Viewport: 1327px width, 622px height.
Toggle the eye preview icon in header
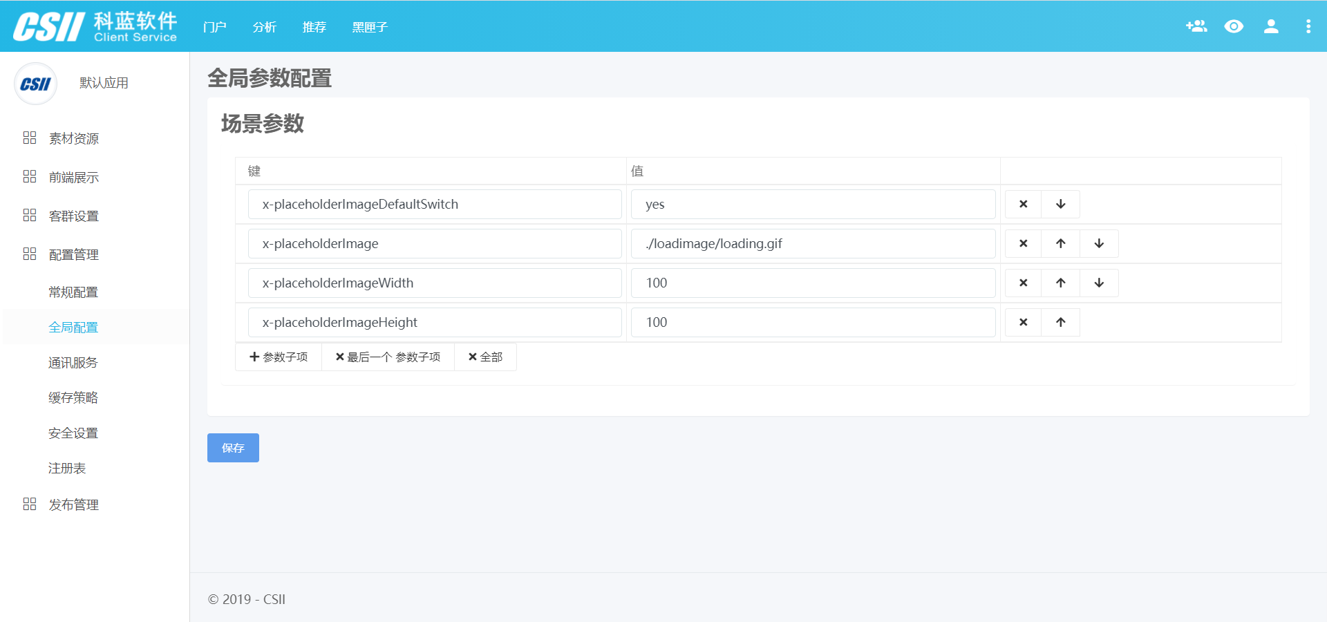point(1234,26)
